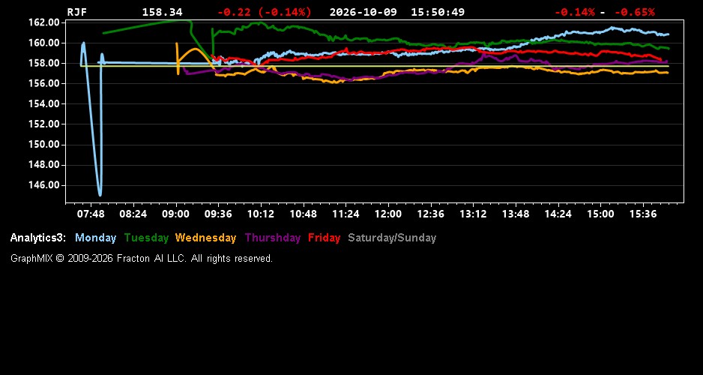Click the 15:00 time axis label
Screen dimensions: 703x375
pyautogui.click(x=601, y=214)
